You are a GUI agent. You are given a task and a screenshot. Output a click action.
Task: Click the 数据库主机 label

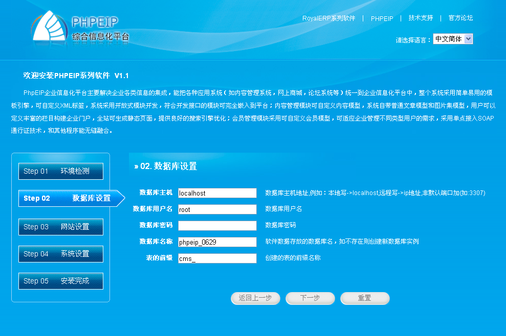[x=156, y=193]
